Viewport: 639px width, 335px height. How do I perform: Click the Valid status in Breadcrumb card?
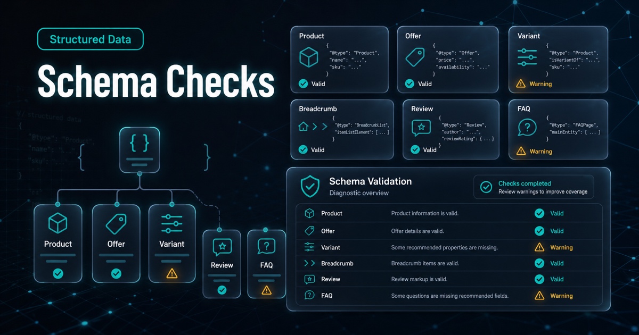(x=312, y=150)
